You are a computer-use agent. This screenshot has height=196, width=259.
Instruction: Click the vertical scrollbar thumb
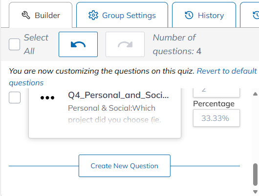click(x=255, y=175)
